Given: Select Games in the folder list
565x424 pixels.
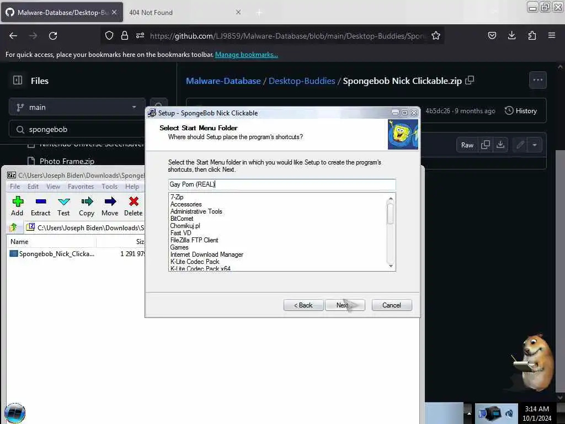Looking at the screenshot, I should (179, 247).
